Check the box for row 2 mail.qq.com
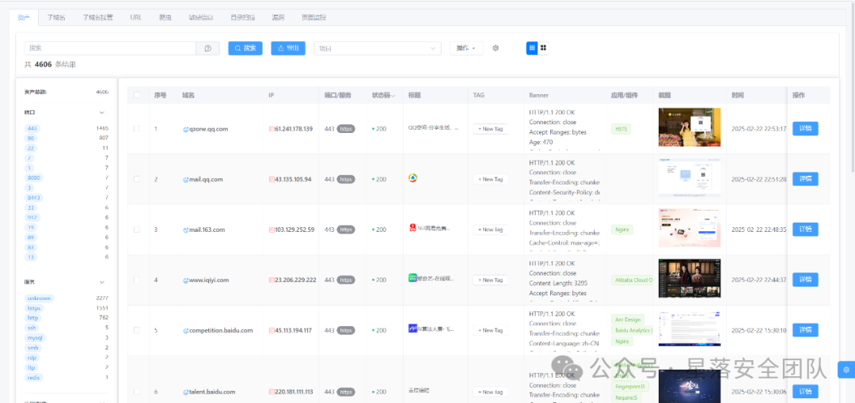The image size is (855, 403). [x=137, y=179]
